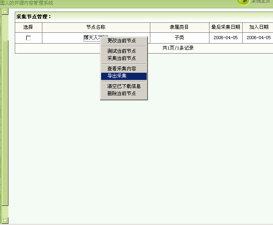Select 删除当前节点 from the context menu
Viewport: 273px width, 225px height.
122,93
